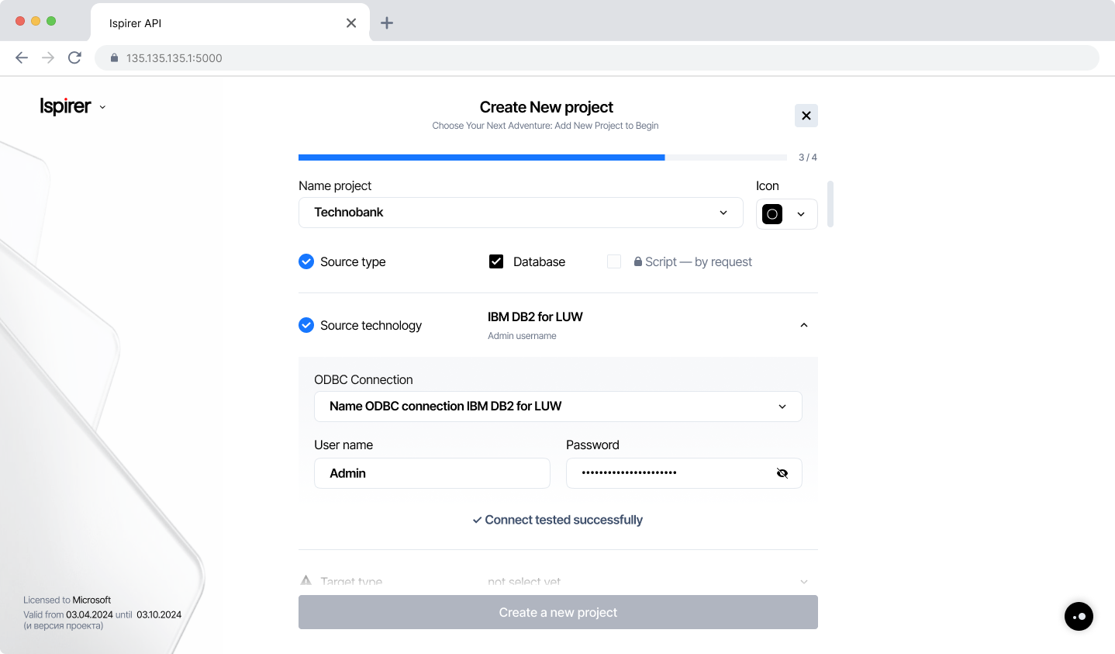Toggle password visibility eye icon

(782, 473)
